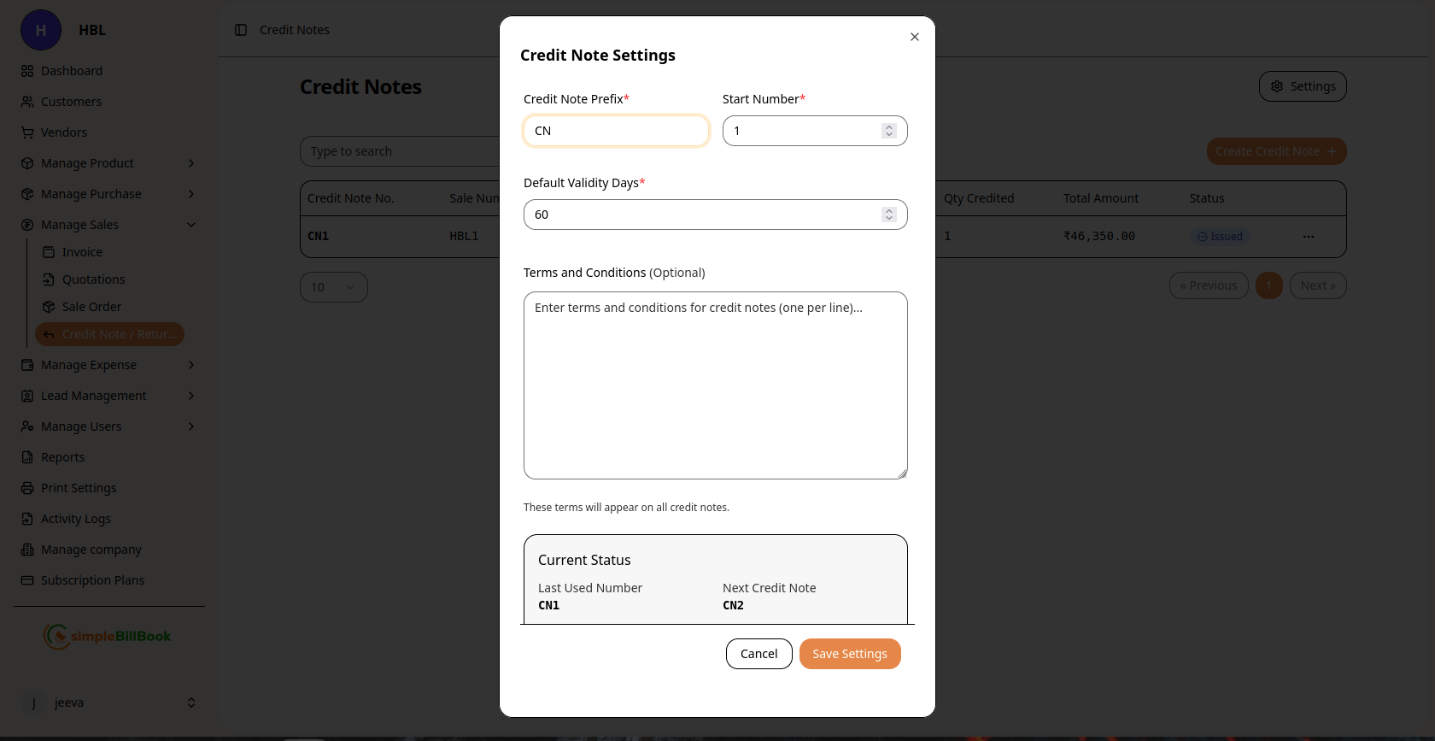Open Customers via its sidebar icon

(26, 101)
